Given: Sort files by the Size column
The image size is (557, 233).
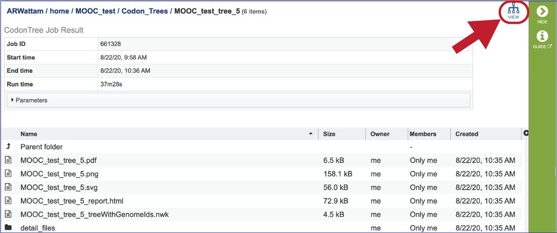Looking at the screenshot, I should click(x=329, y=134).
